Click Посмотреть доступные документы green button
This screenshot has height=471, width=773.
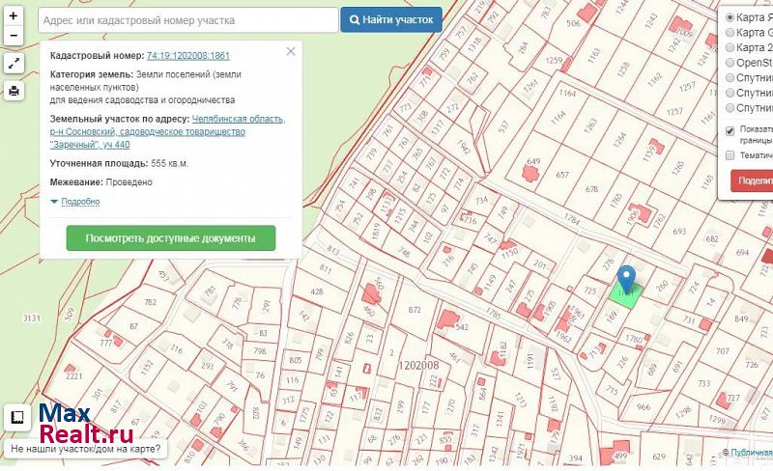pos(170,237)
